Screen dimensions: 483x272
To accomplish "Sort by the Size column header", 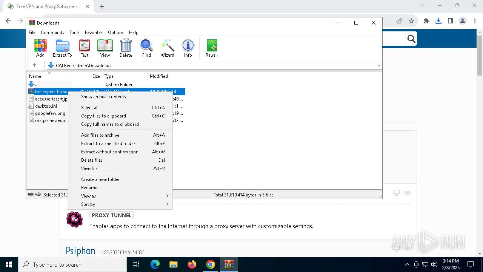I will (x=87, y=76).
